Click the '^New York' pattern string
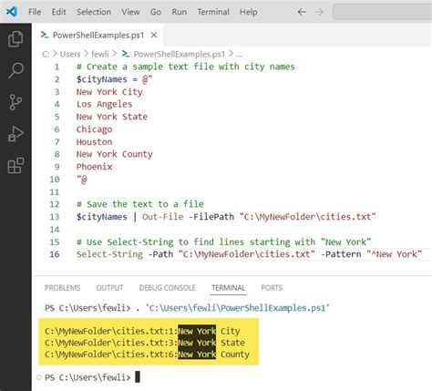 pyautogui.click(x=394, y=254)
